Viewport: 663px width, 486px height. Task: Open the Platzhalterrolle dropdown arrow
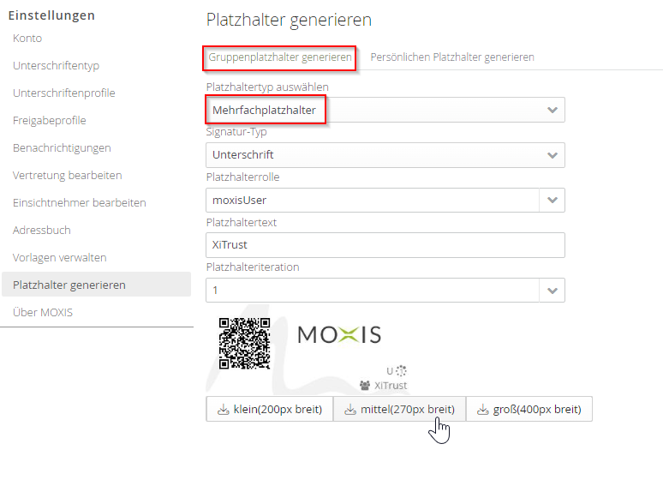552,200
